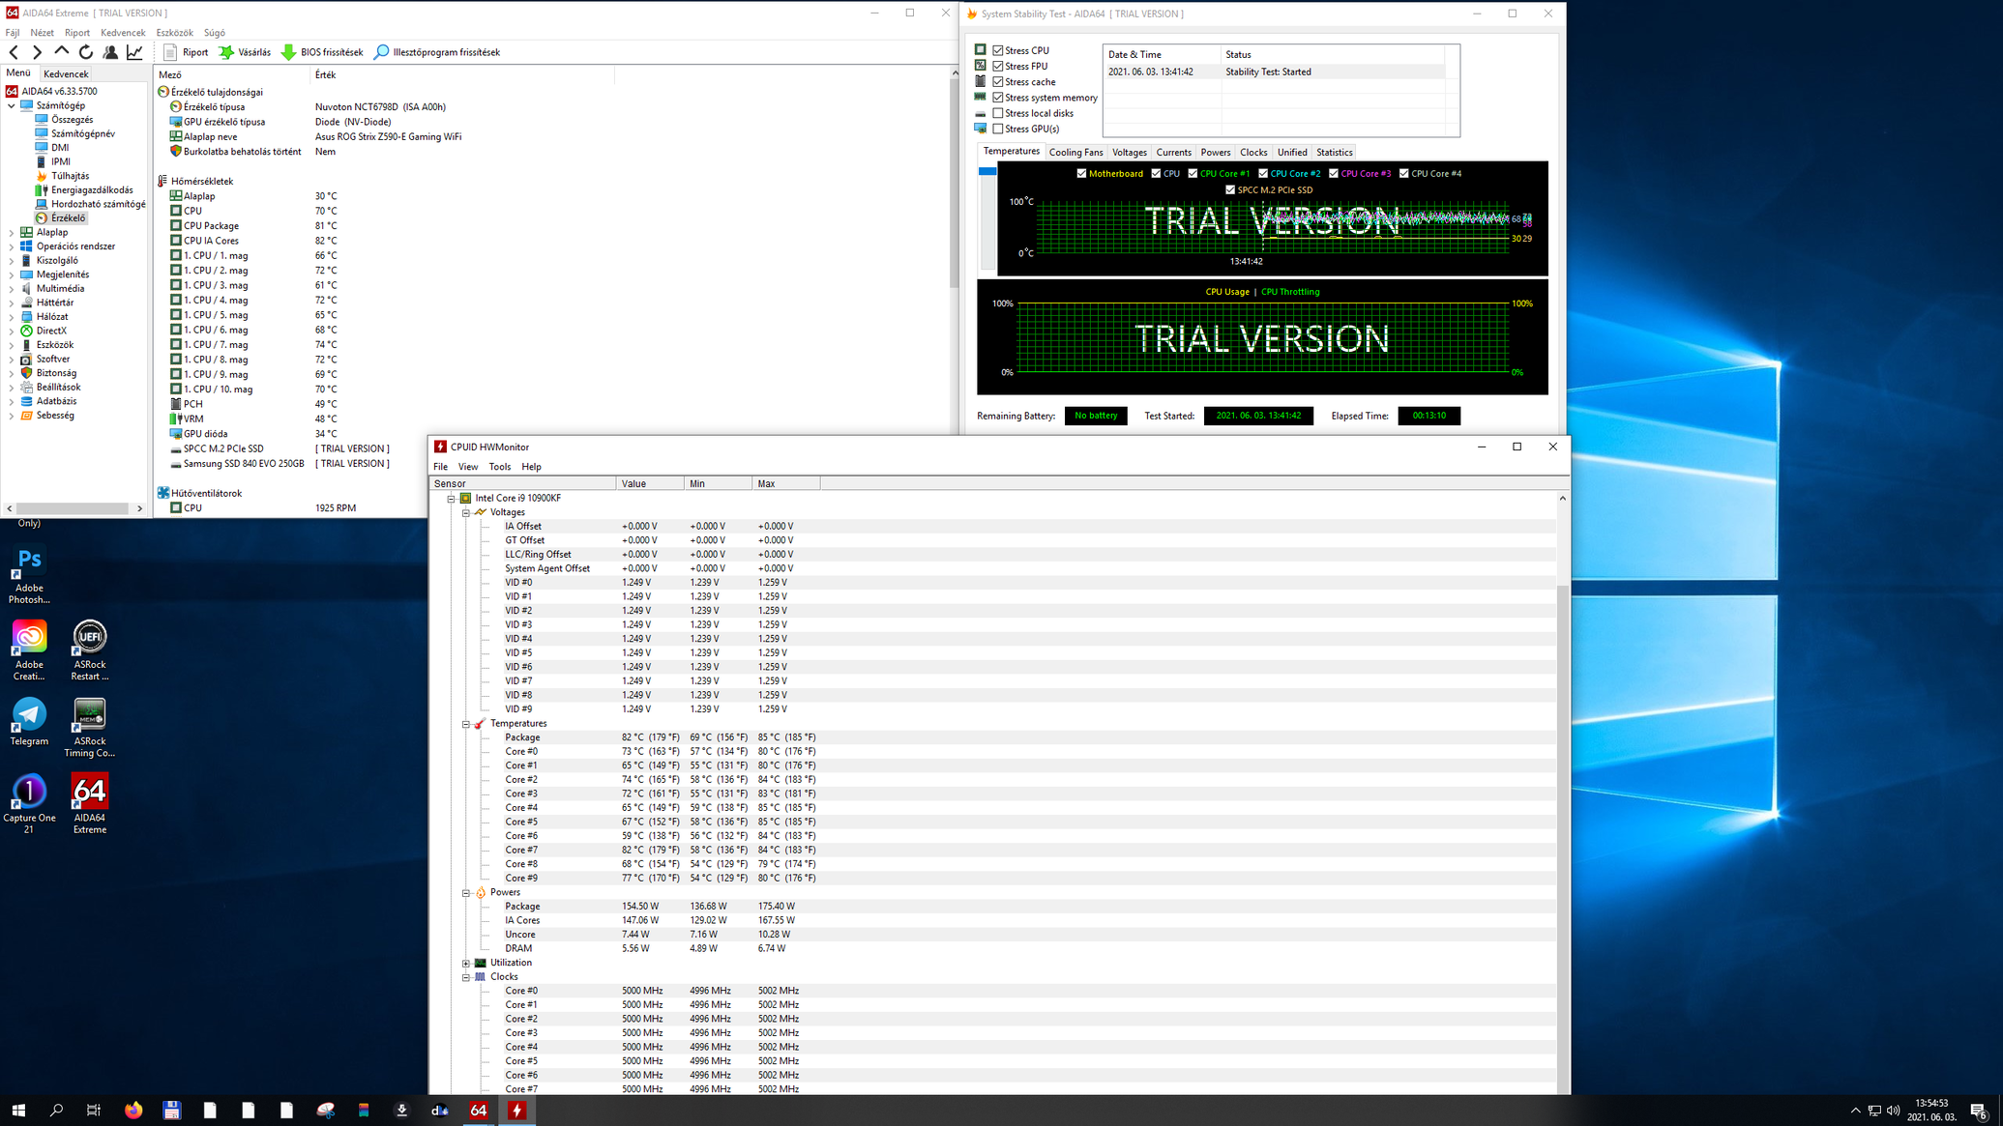This screenshot has width=2003, height=1126.
Task: Click HWMonitor lightning icon on taskbar
Action: click(x=516, y=1110)
